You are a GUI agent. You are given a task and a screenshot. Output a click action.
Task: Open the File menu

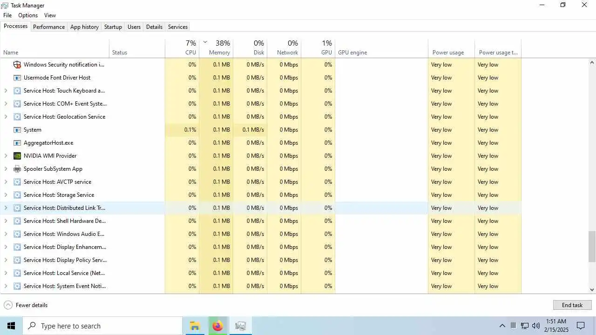[x=7, y=15]
